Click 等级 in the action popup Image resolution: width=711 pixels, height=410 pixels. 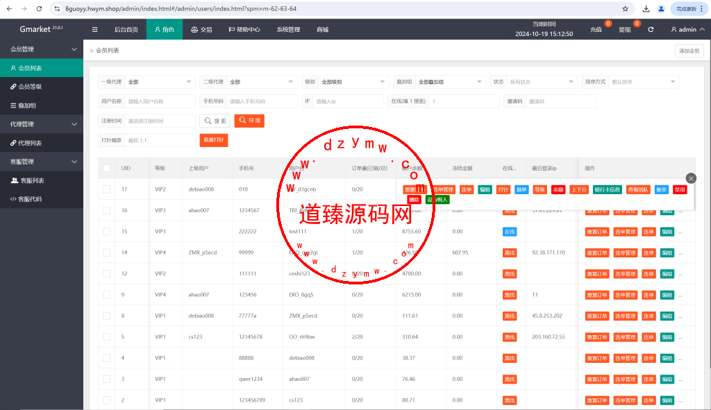pos(539,190)
